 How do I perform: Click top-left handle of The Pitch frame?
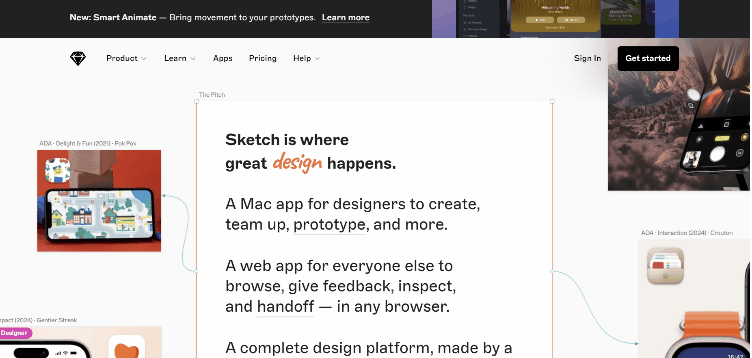[197, 101]
